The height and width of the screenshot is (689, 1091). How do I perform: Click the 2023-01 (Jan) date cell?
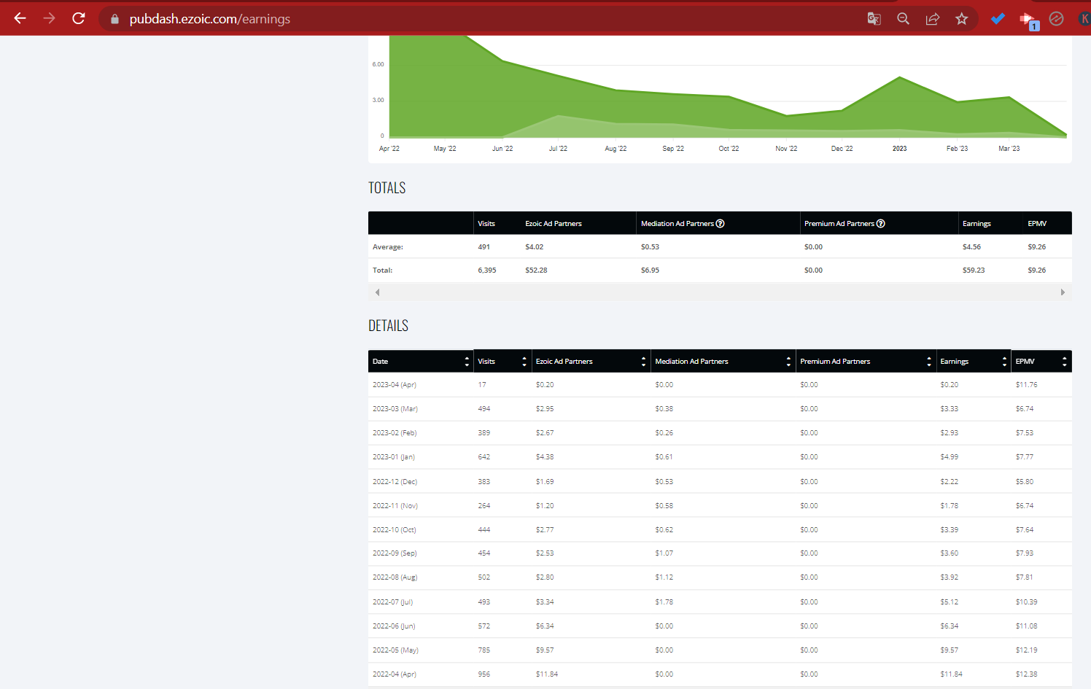393,456
